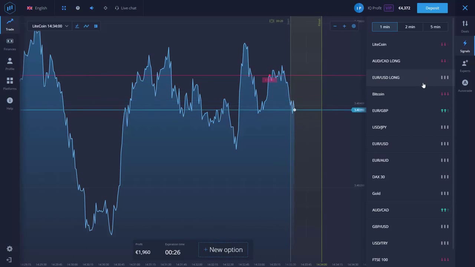Select EUR/GBP signal row

(x=410, y=111)
